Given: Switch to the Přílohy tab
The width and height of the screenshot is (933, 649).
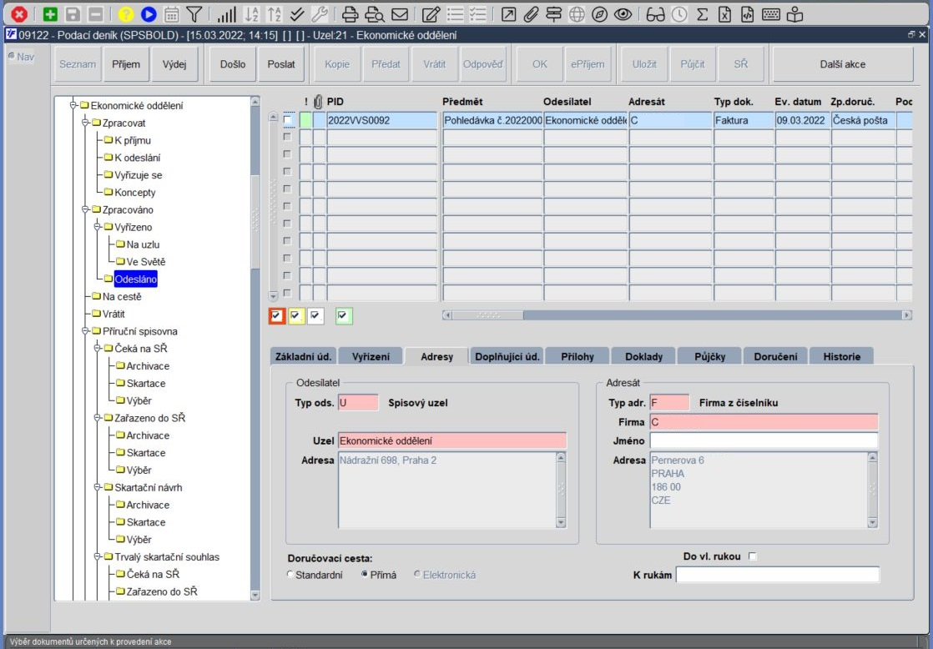Looking at the screenshot, I should pos(577,356).
